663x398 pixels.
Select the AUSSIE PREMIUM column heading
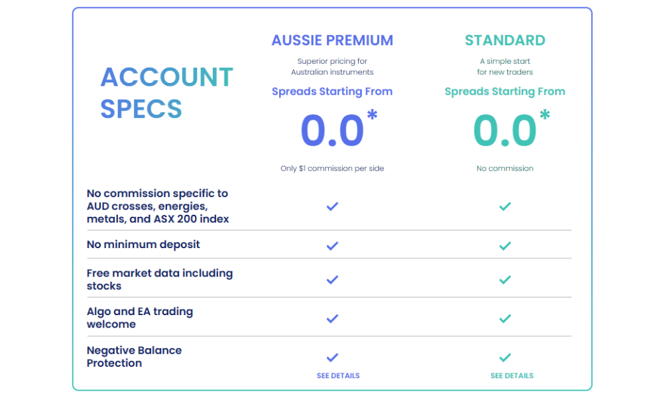tap(332, 40)
